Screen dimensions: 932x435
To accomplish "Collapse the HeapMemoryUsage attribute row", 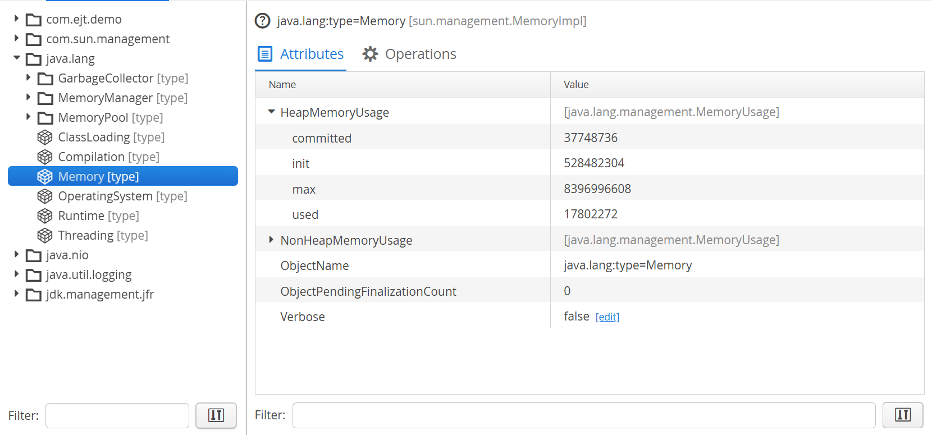I will (x=271, y=112).
